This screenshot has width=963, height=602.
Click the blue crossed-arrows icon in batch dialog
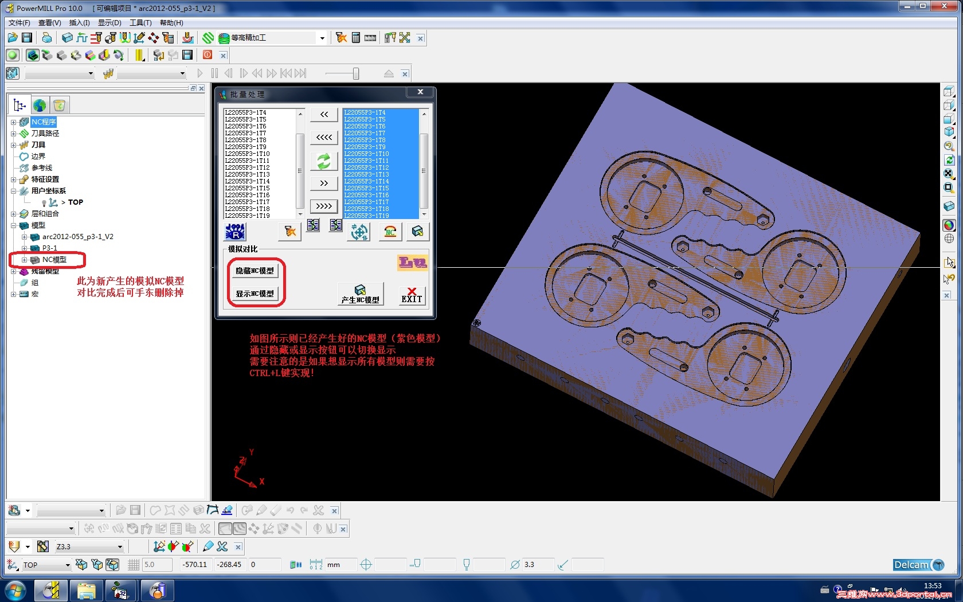point(359,232)
